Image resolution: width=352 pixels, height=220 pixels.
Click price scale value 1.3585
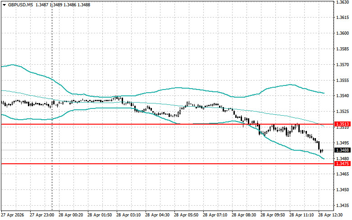(x=343, y=49)
